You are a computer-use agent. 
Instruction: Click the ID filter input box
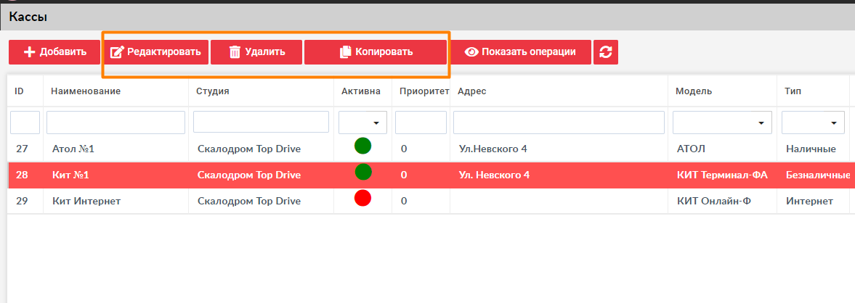coord(25,123)
